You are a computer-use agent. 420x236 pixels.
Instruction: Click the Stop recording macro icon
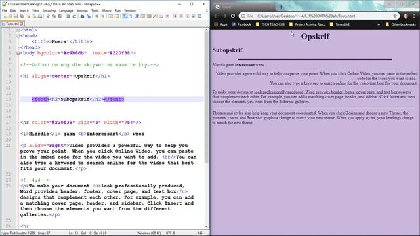point(181,16)
